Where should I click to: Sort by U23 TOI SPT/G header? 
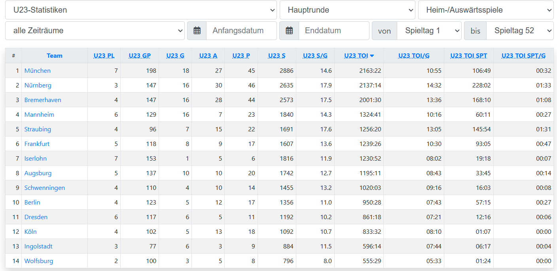pyautogui.click(x=523, y=56)
